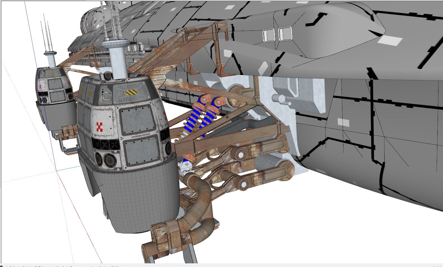The image size is (443, 267).
Task: Select the thin antenna atop the rear pod
Action: (47, 32)
